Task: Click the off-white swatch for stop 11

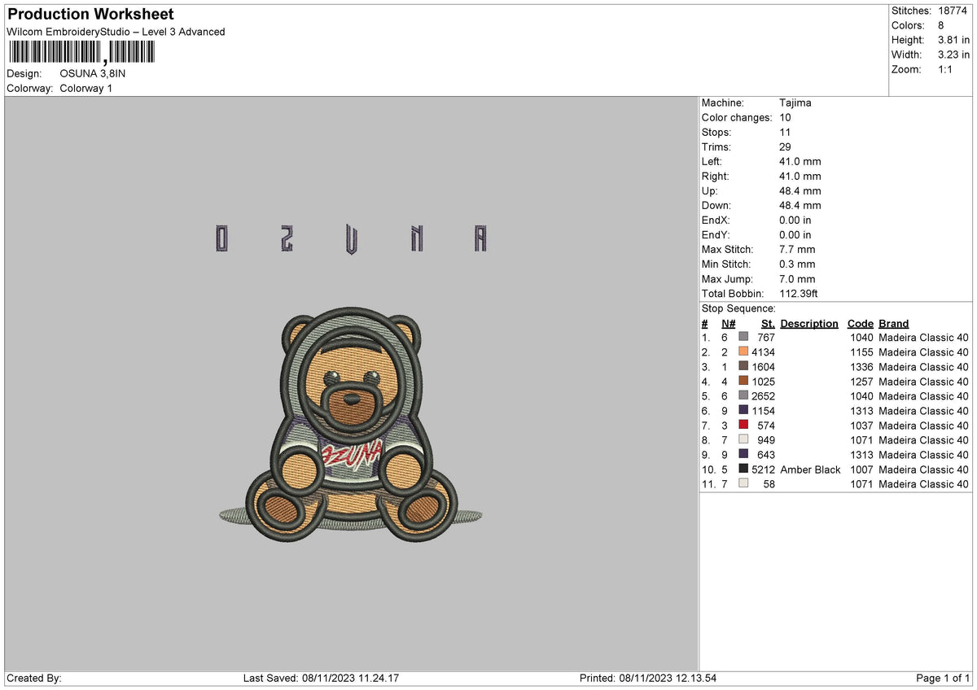Action: click(743, 483)
